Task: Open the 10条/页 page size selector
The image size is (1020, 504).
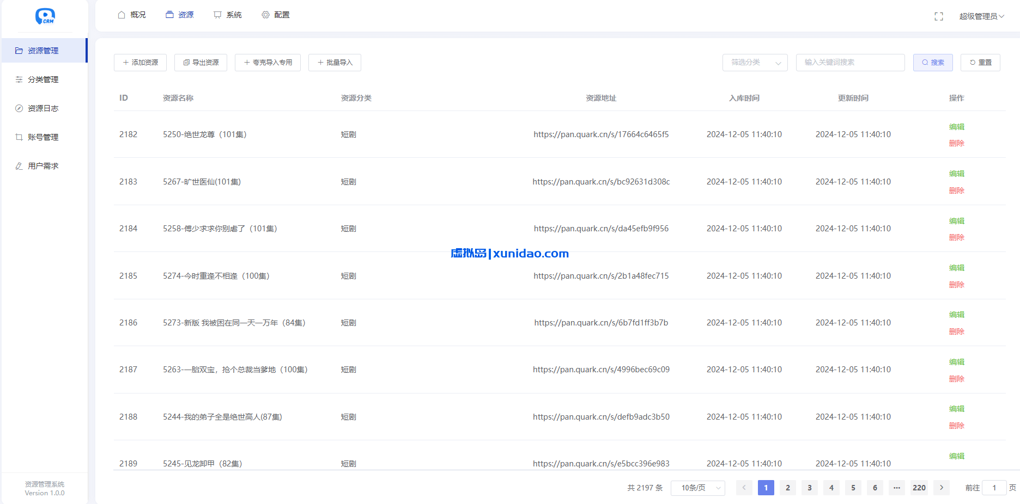Action: tap(697, 488)
